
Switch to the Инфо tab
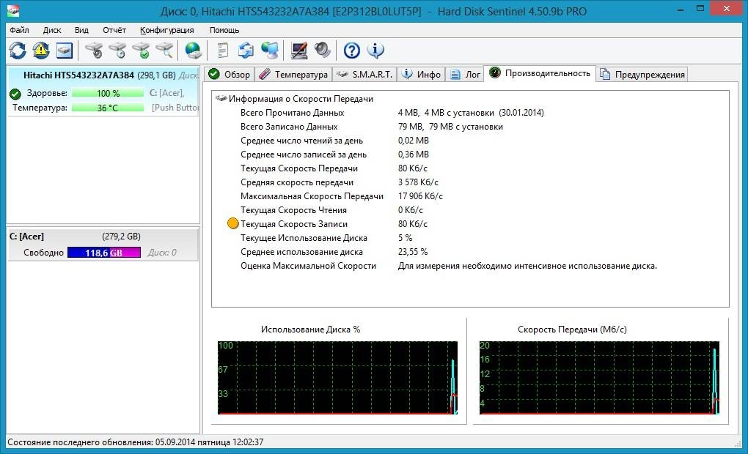click(x=421, y=74)
